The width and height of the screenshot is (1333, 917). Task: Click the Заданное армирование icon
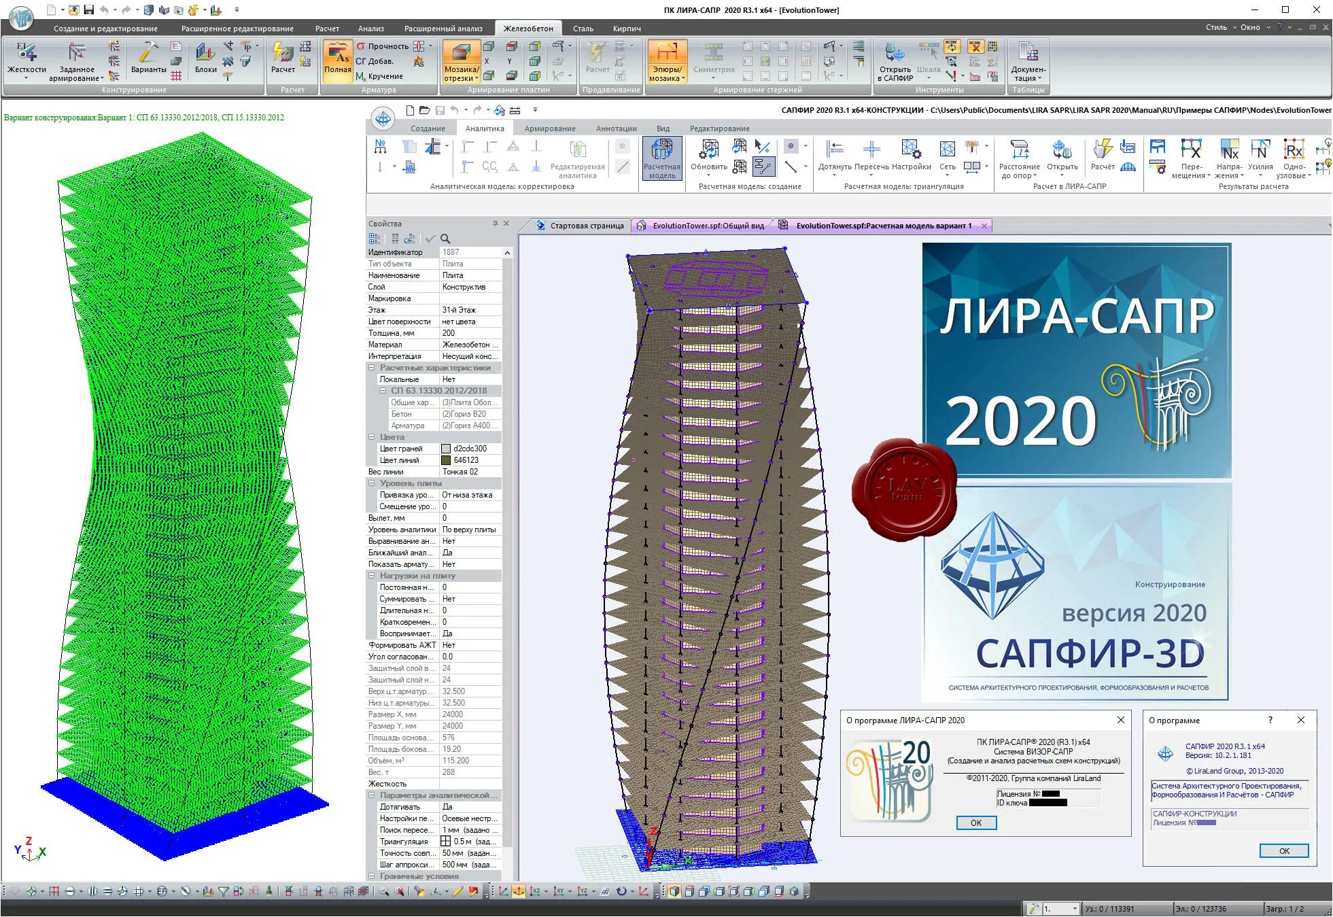tap(77, 52)
